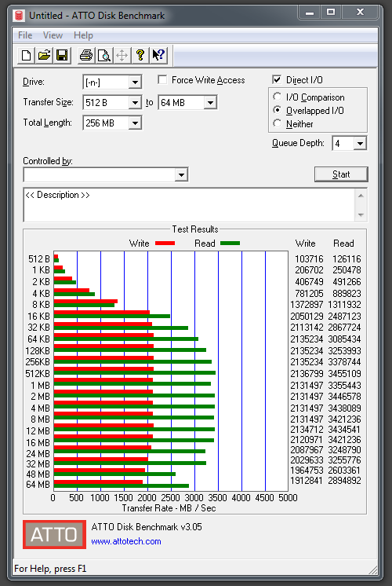Click the 16 KB row label
Viewport: 392px width, 586px height.
point(38,316)
